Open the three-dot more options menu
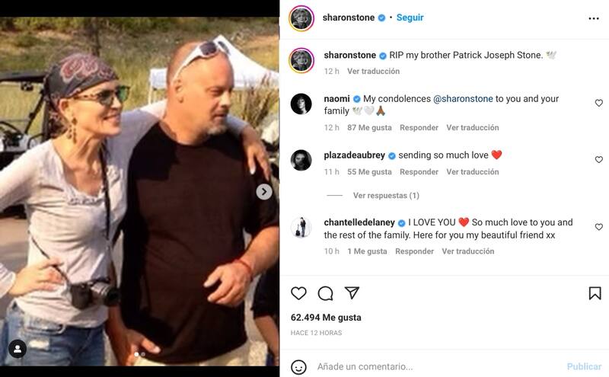The height and width of the screenshot is (377, 609). click(594, 18)
